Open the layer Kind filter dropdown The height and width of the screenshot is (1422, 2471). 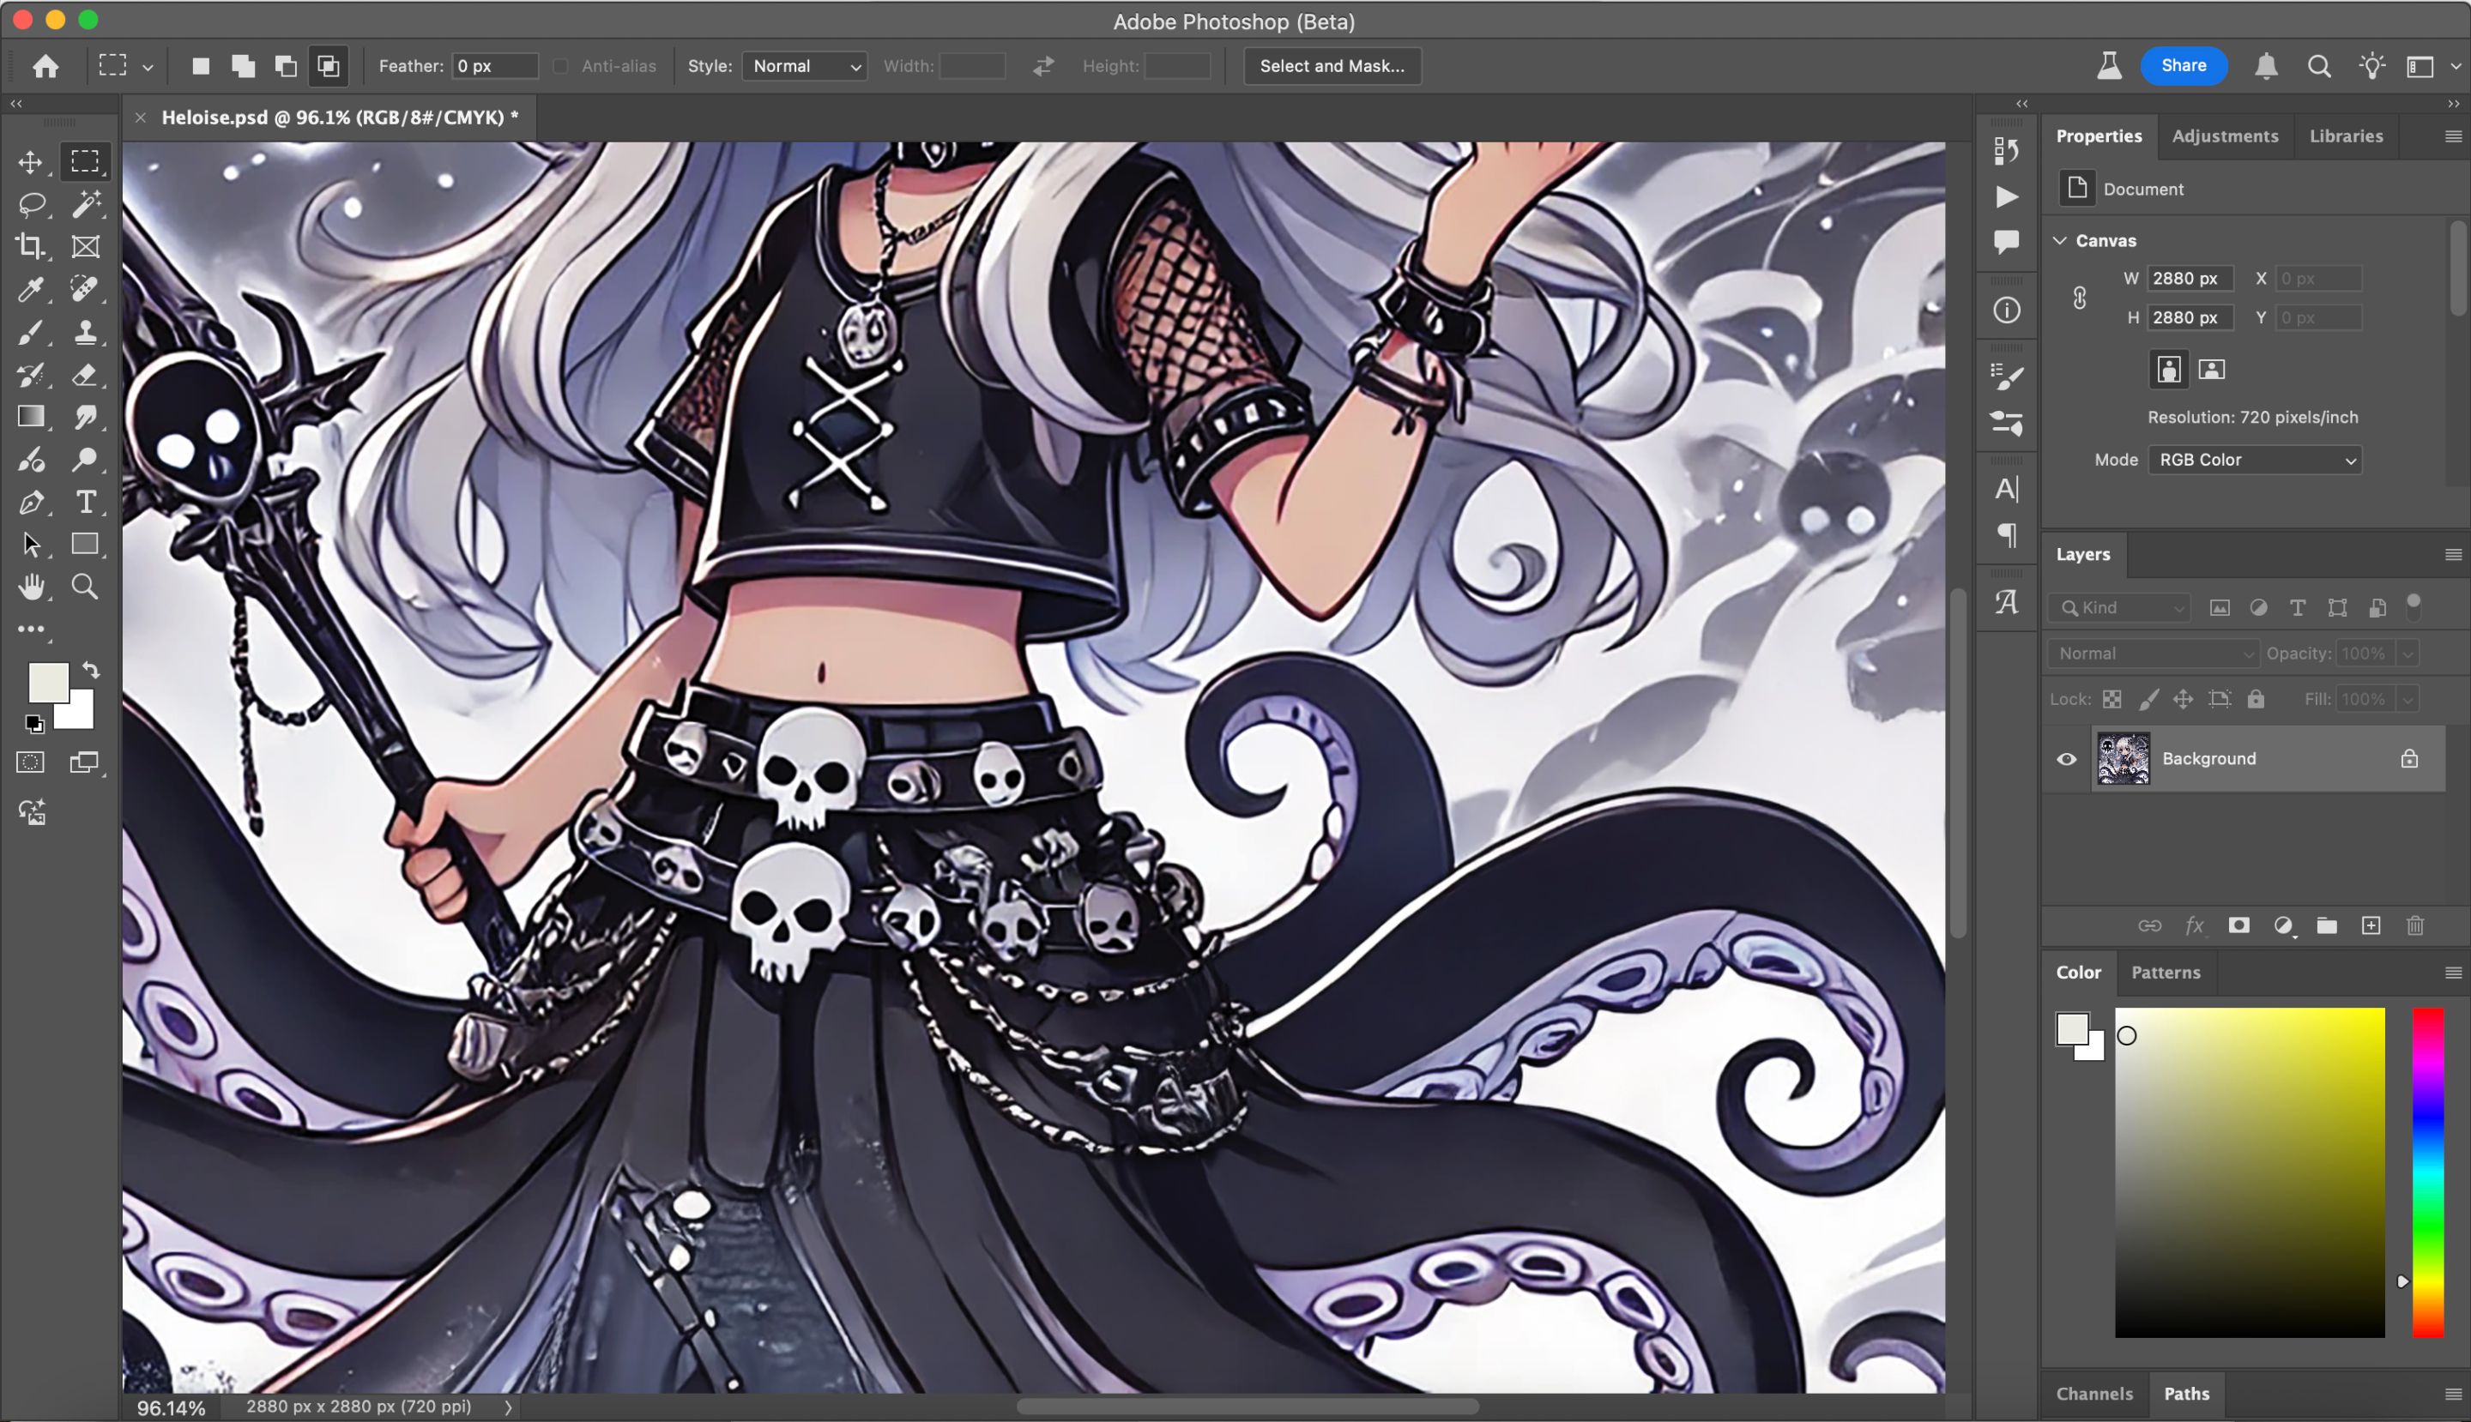(2120, 607)
